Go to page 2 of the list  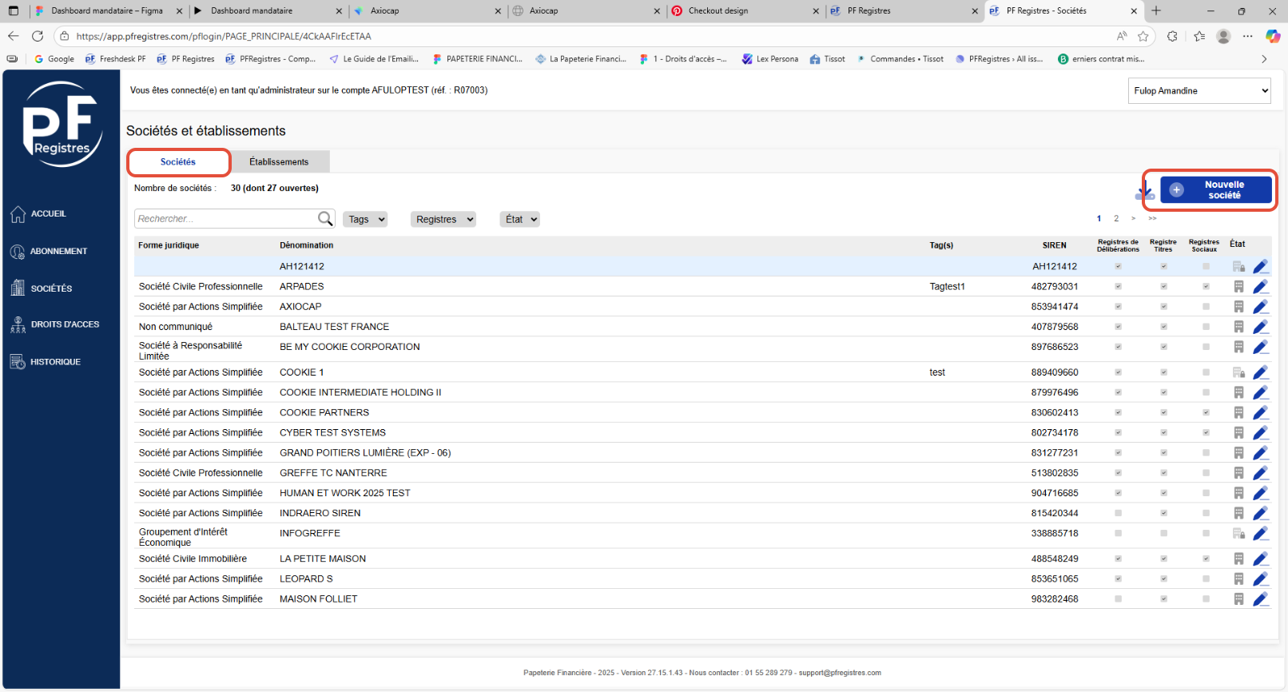[1116, 218]
